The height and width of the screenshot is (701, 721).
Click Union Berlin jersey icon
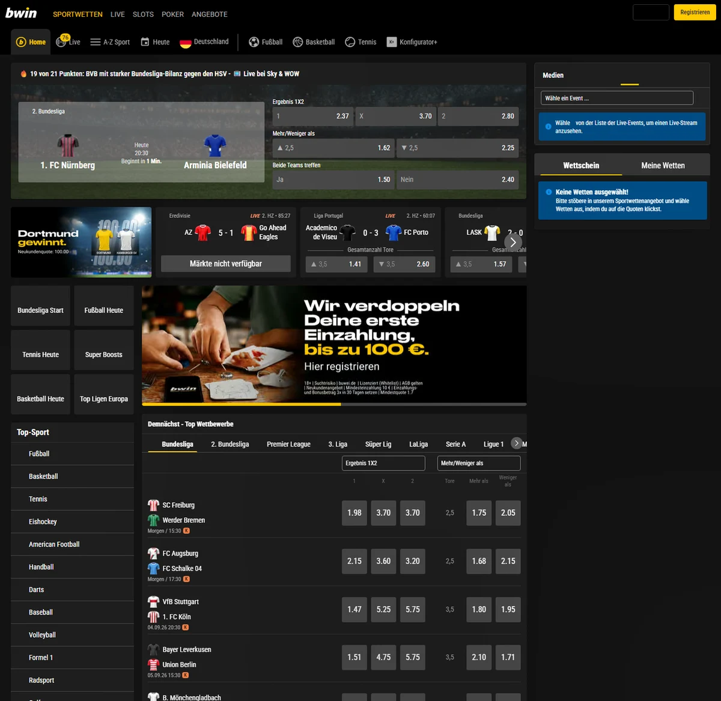[153, 664]
